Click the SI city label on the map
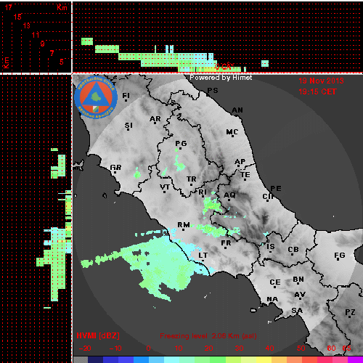Image resolution: width=363 pixels, height=363 pixels. pyautogui.click(x=129, y=126)
